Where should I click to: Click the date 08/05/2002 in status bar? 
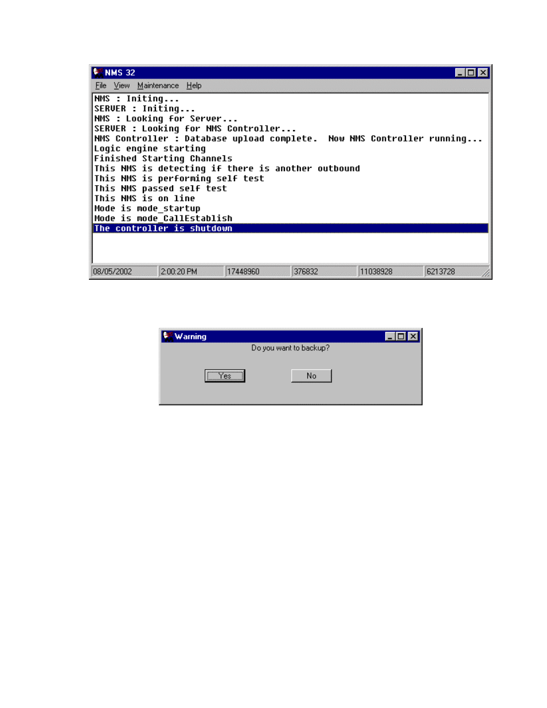tap(113, 272)
